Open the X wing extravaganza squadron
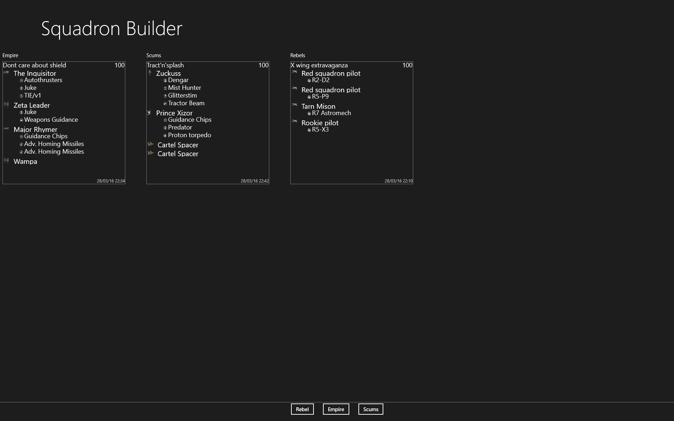The height and width of the screenshot is (421, 674). 319,65
